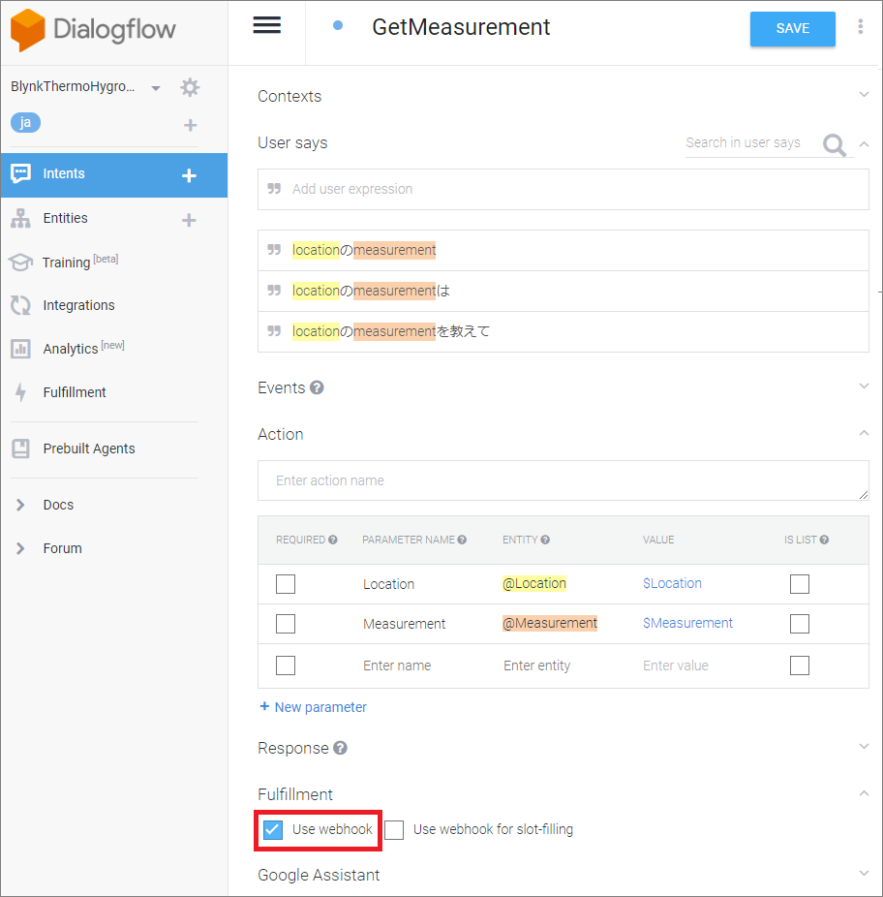Click the @Location entity cell
This screenshot has height=897, width=883.
534,583
